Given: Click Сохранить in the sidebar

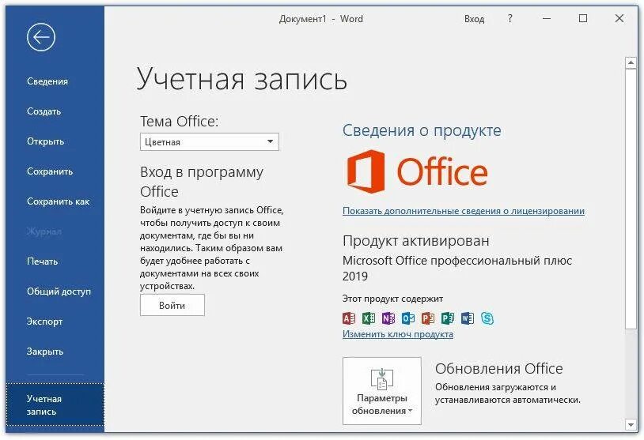Looking at the screenshot, I should click(50, 171).
